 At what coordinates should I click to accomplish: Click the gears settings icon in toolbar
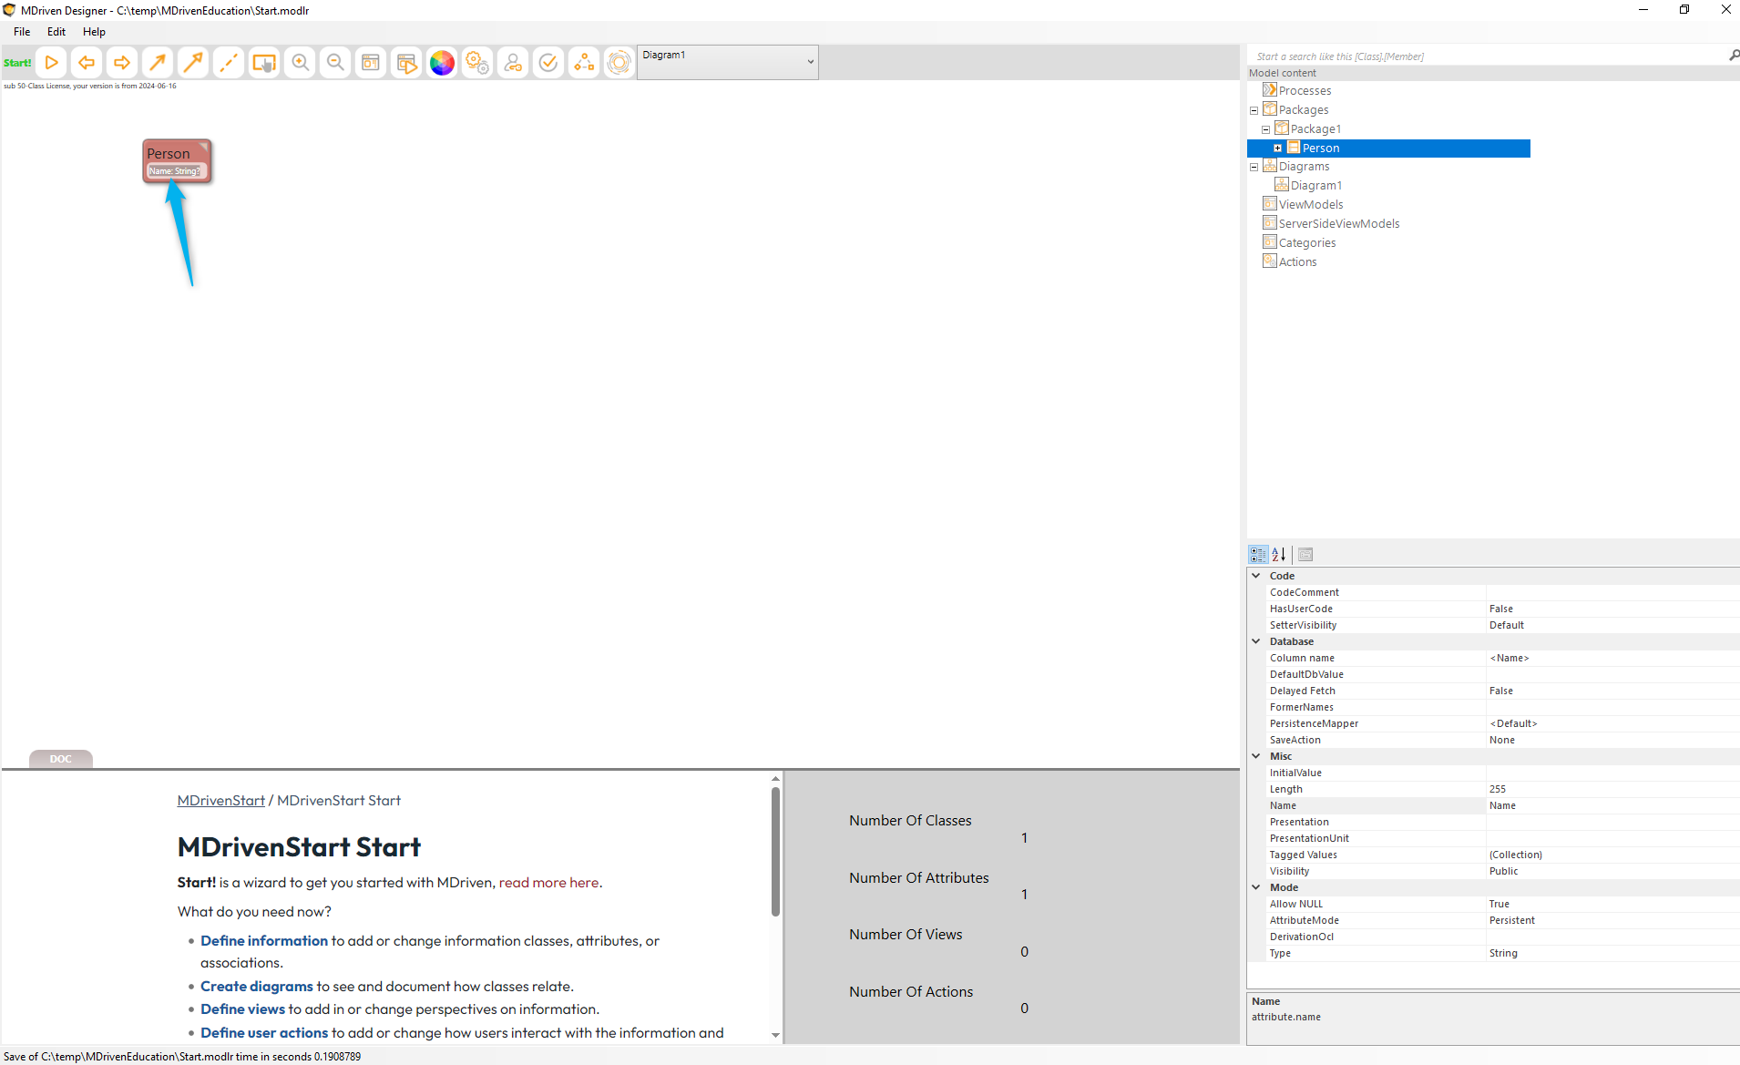(477, 63)
